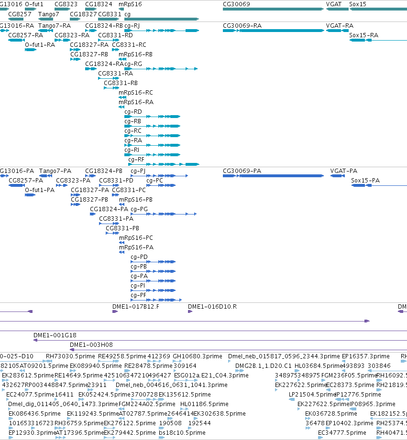The height and width of the screenshot is (440, 407).
Task: Select the cg-RD transcript label
Action: coord(133,112)
